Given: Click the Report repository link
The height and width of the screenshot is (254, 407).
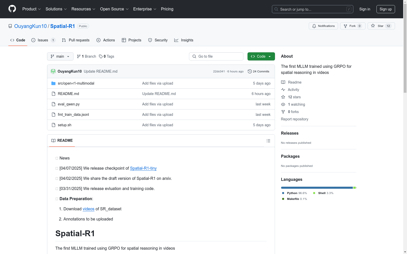Looking at the screenshot, I should point(295,119).
